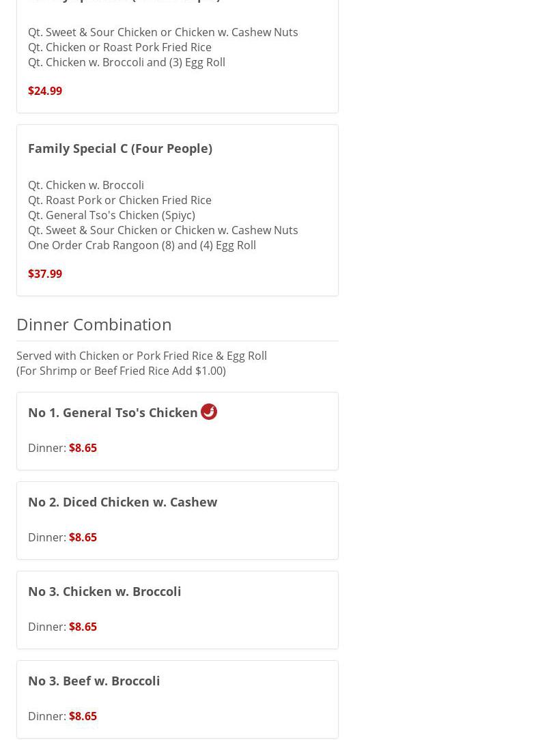
Task: Click the $8.65 price under Beef w. Broccoli
Action: click(83, 716)
